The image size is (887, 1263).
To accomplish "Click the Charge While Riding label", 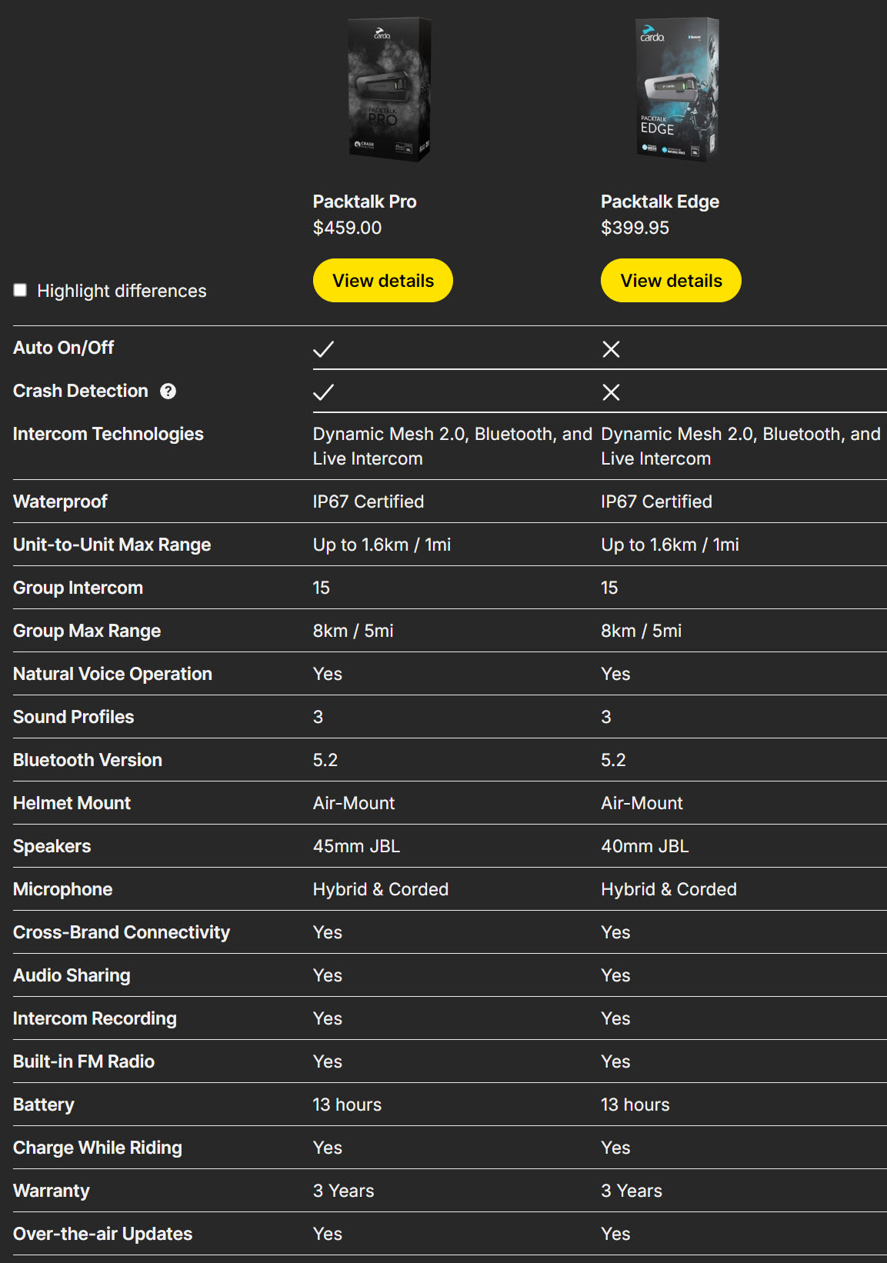I will tap(98, 1148).
